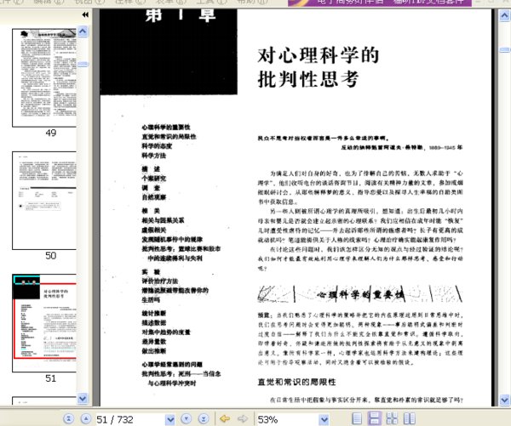This screenshot has height=426, width=511.
Task: Click the quote attribution line with 1889–1945
Action: click(x=401, y=147)
